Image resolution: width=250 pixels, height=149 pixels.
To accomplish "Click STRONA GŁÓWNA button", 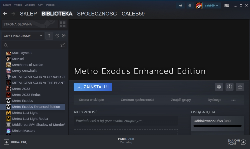I will click(x=29, y=24).
